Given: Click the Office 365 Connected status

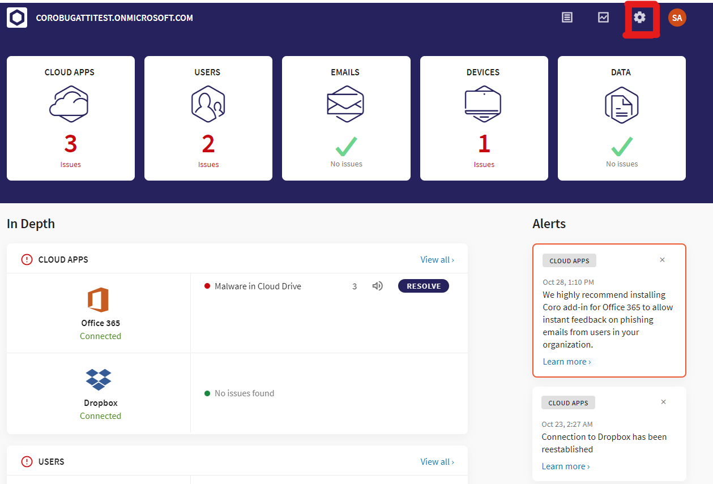Looking at the screenshot, I should 100,336.
